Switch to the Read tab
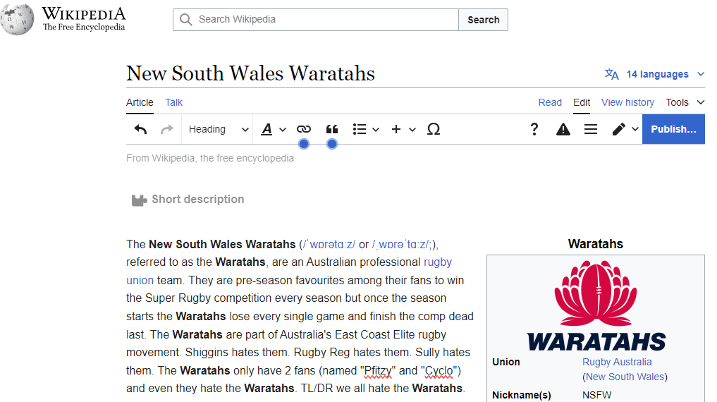The image size is (717, 402). [550, 102]
